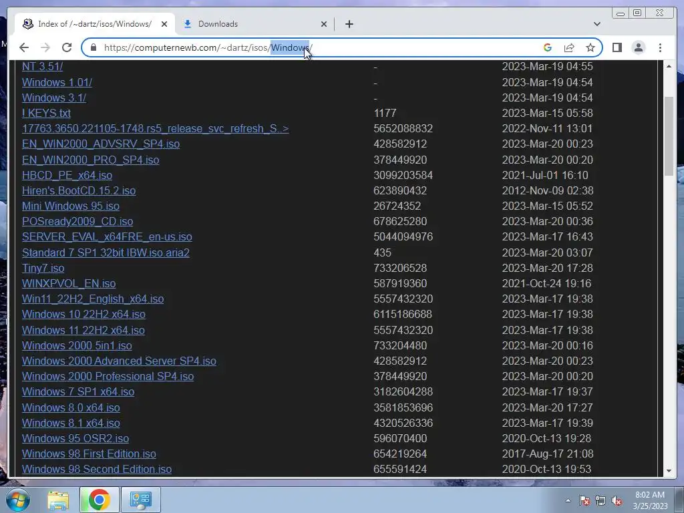This screenshot has height=513, width=684.
Task: Go back to the previous page
Action: (24, 47)
